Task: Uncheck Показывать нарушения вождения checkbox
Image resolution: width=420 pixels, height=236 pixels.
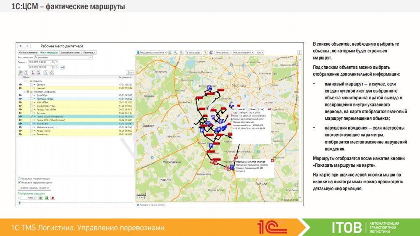Action: tap(19, 183)
